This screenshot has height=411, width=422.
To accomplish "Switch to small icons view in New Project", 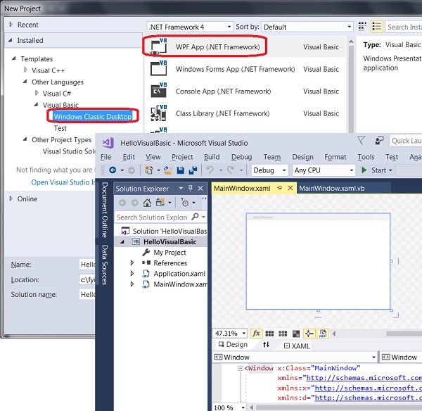I will click(x=362, y=27).
